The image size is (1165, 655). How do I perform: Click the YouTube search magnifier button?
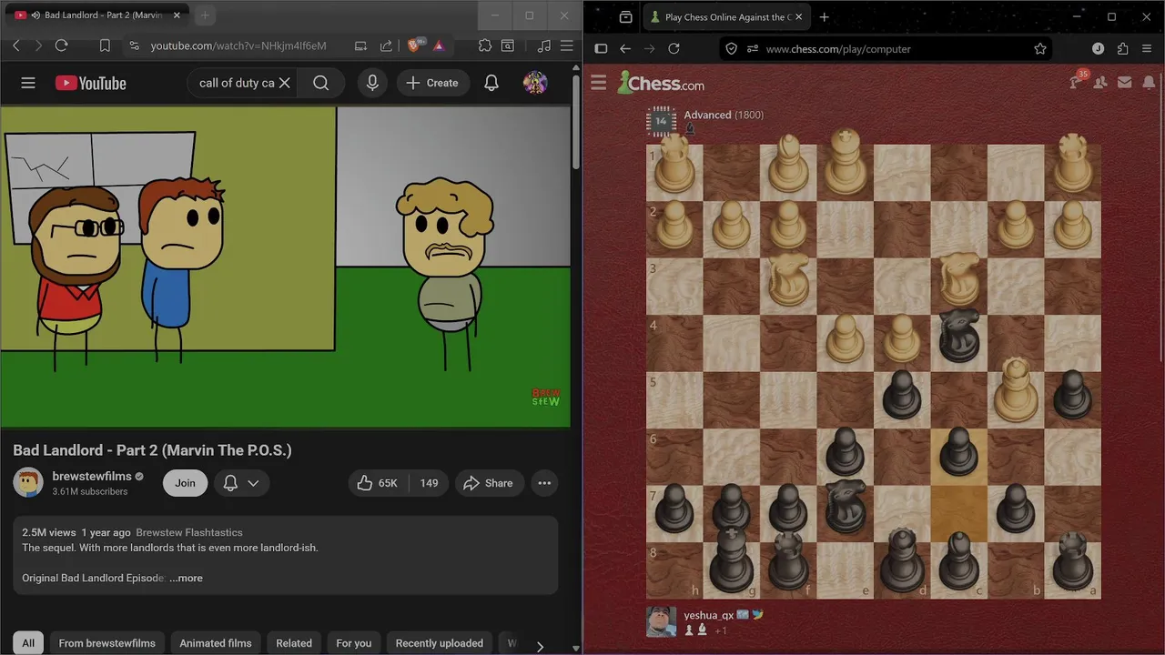[x=320, y=83]
